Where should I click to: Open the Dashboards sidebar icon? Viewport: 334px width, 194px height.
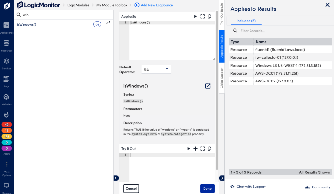pyautogui.click(x=7, y=27)
